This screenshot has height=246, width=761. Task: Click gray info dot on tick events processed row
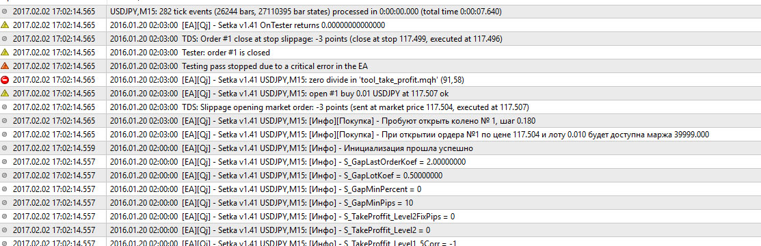(x=5, y=11)
